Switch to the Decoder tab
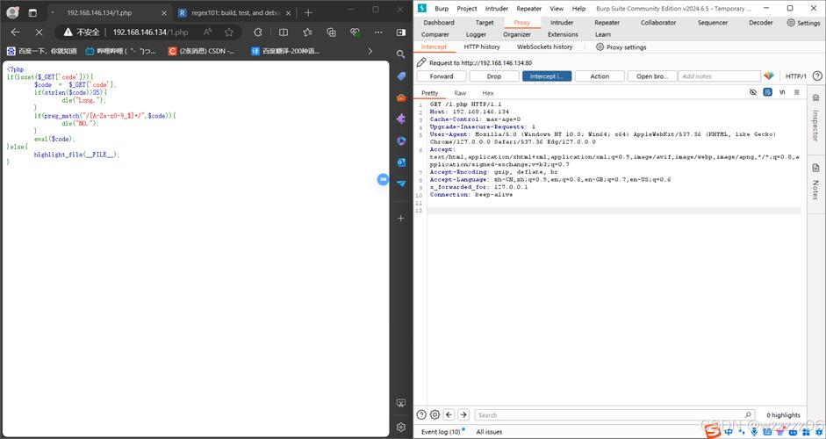 [761, 23]
